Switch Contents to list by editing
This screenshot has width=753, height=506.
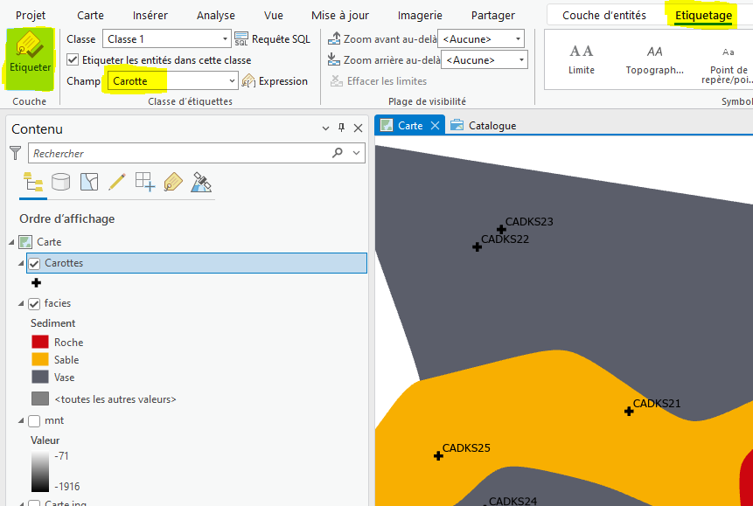[x=116, y=182]
